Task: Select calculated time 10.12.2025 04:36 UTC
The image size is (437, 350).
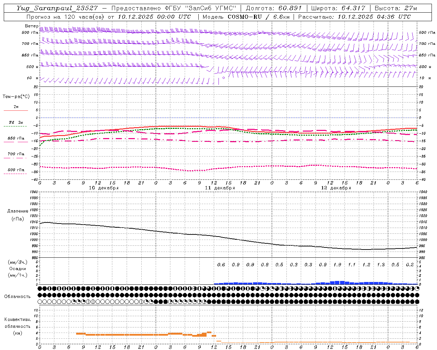Action: tap(374, 17)
